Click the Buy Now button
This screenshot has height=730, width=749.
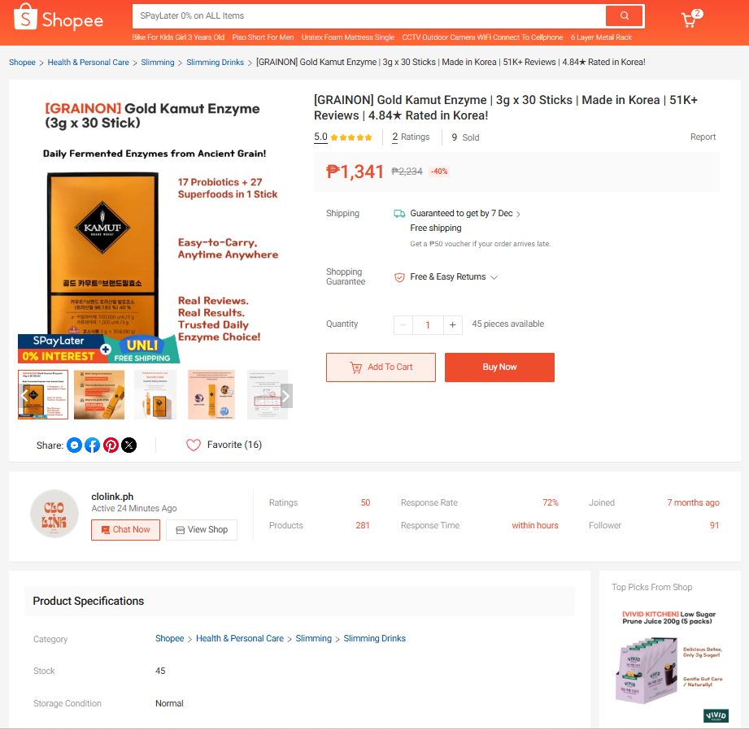499,367
